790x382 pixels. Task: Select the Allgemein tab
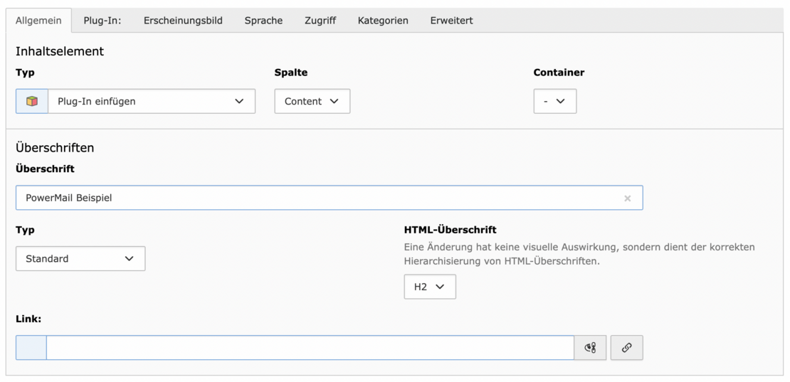pyautogui.click(x=38, y=21)
